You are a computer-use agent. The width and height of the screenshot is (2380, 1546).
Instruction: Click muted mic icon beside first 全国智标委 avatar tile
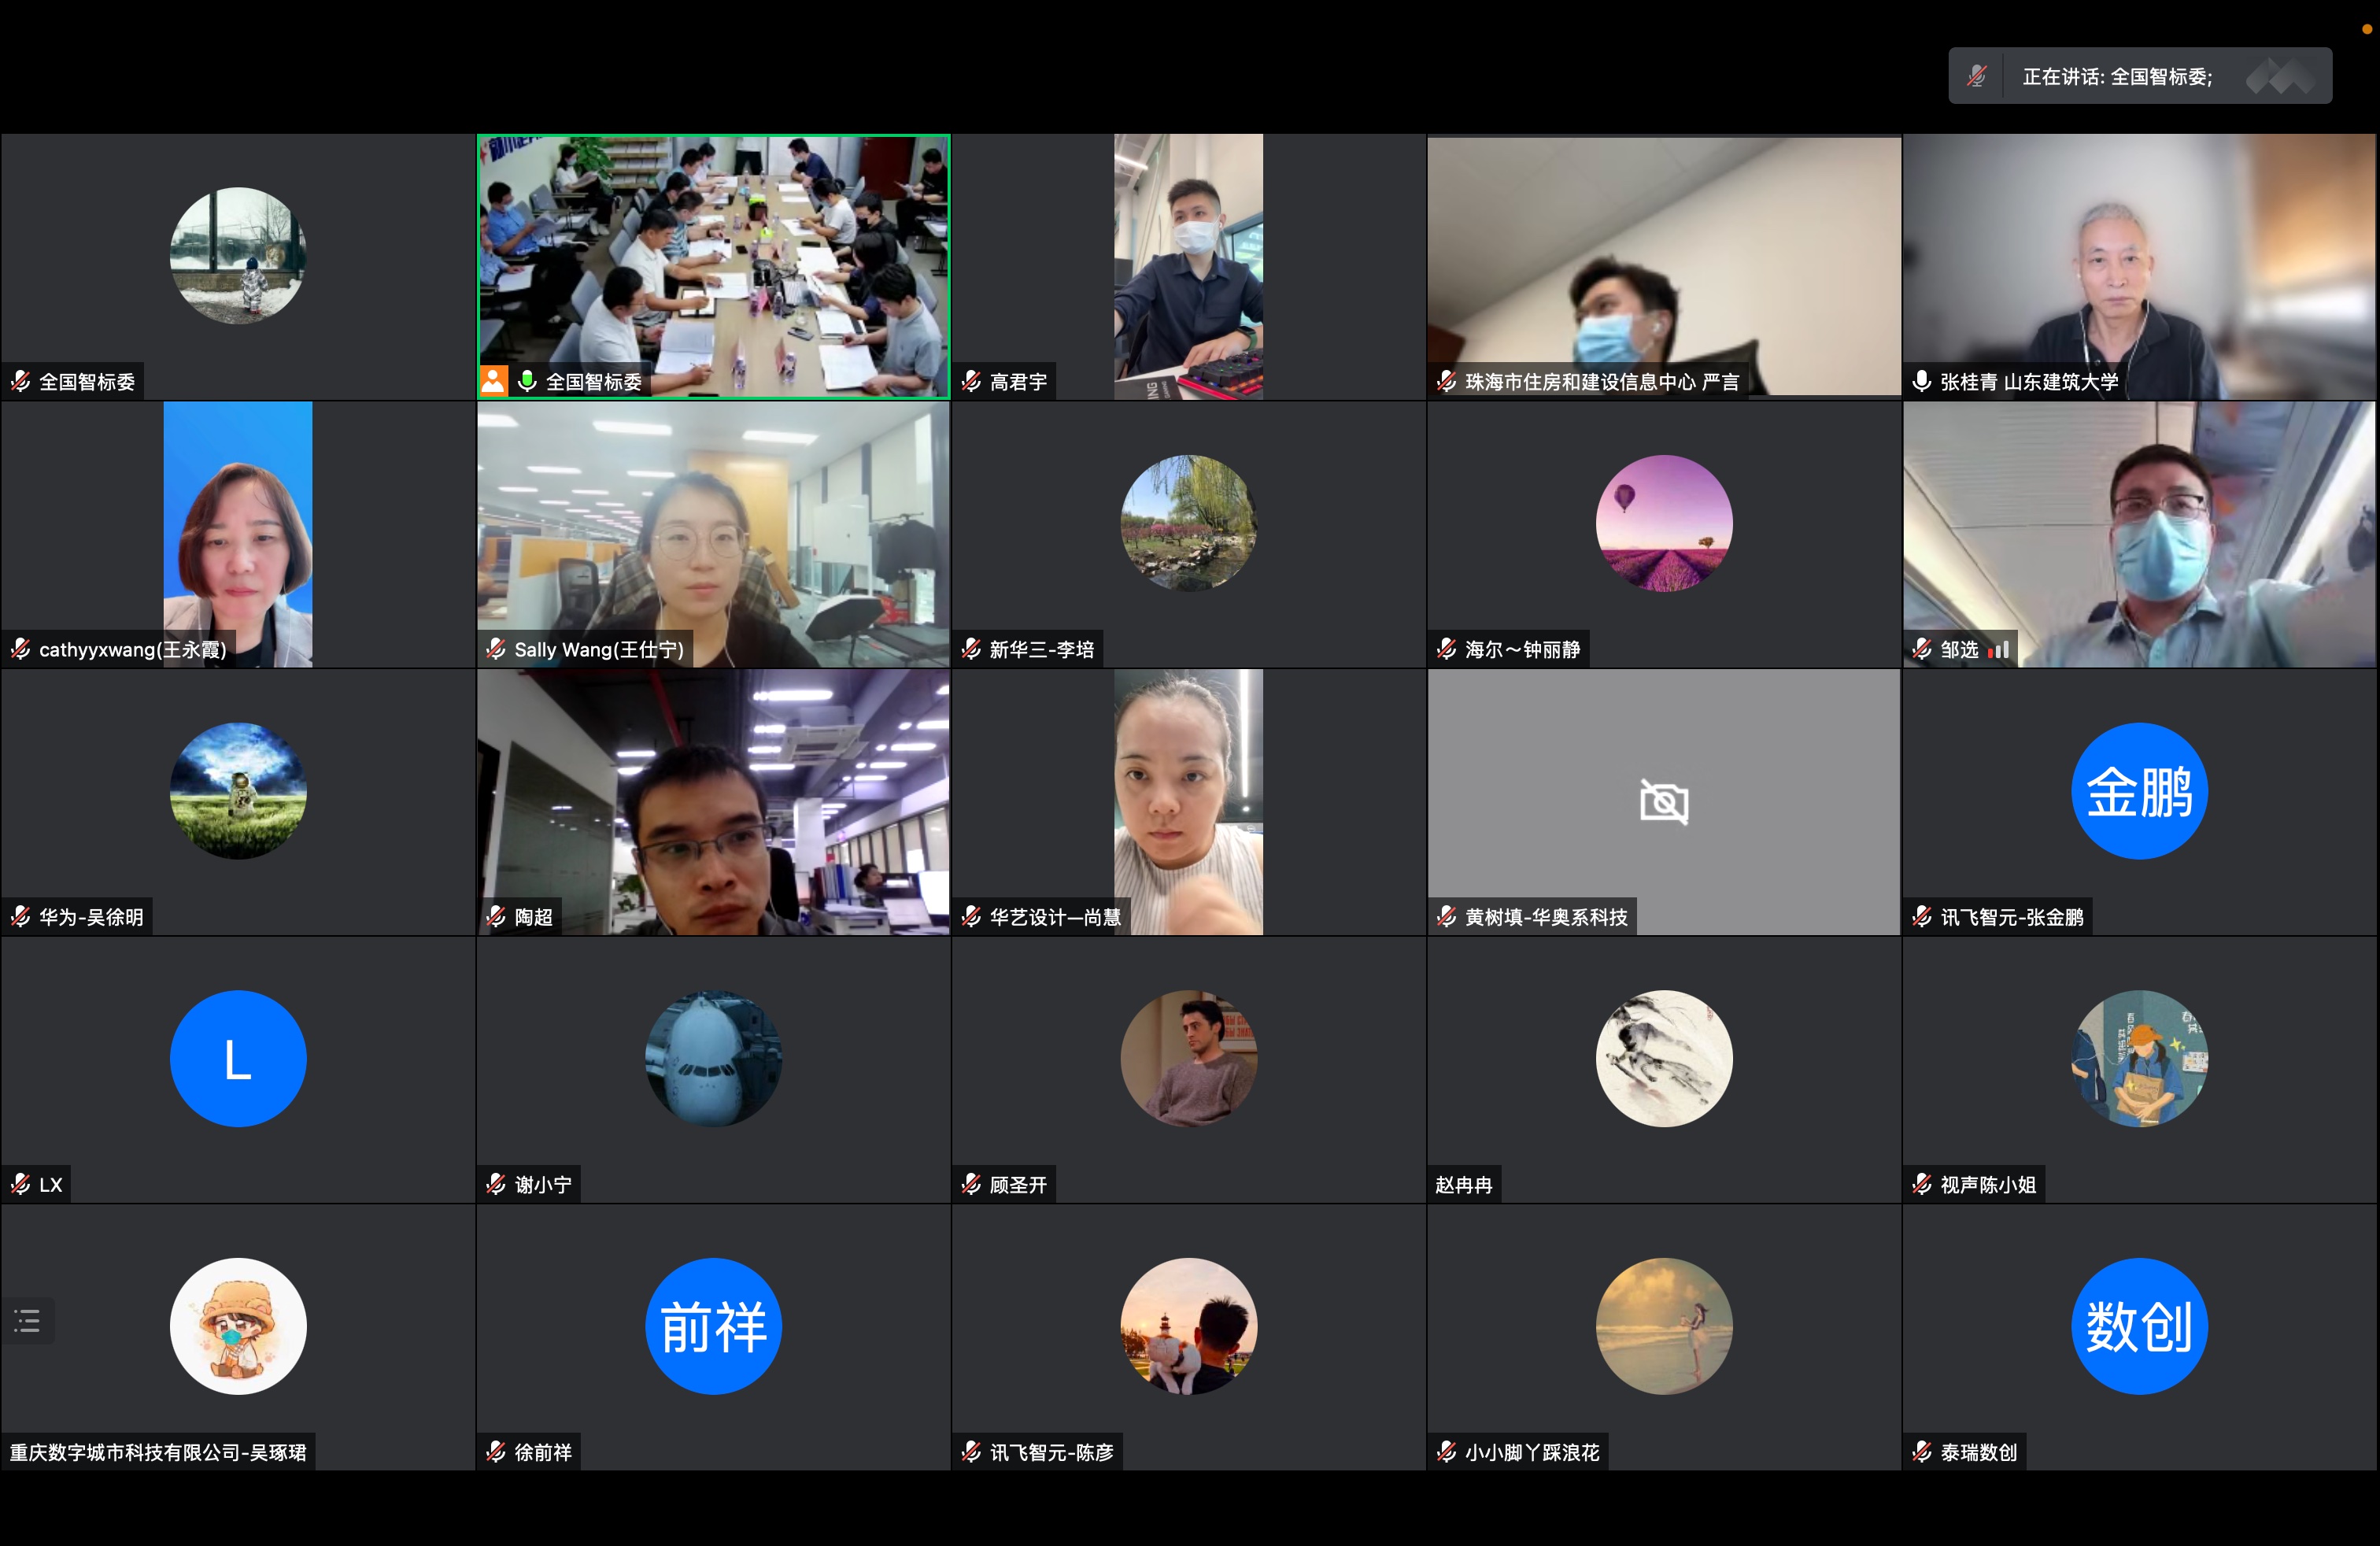21,381
